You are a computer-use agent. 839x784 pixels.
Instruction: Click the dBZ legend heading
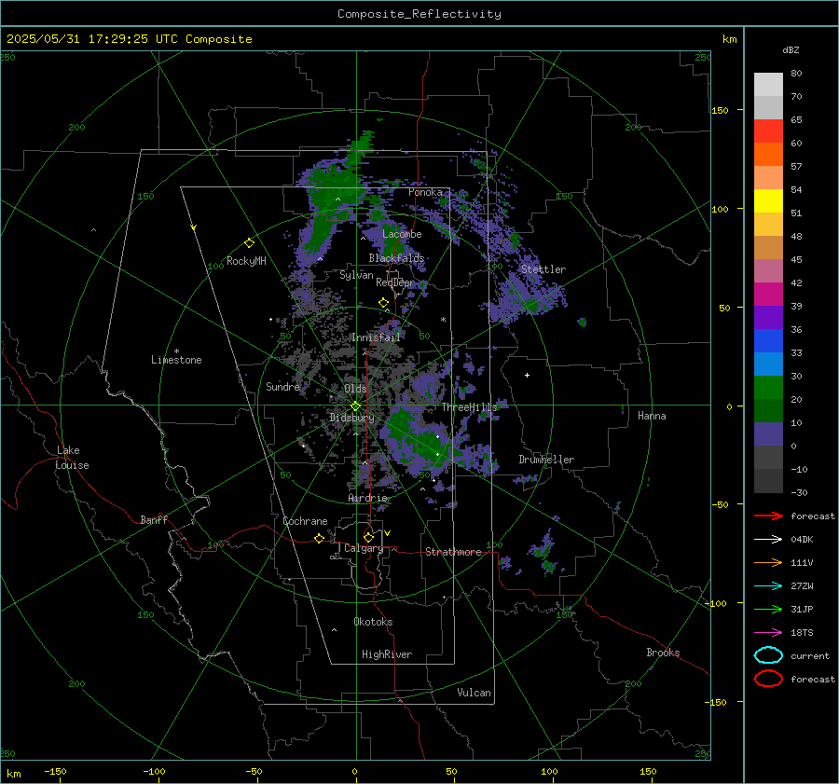pyautogui.click(x=791, y=49)
